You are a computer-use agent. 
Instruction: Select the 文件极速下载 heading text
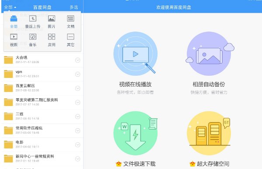pos(140,164)
